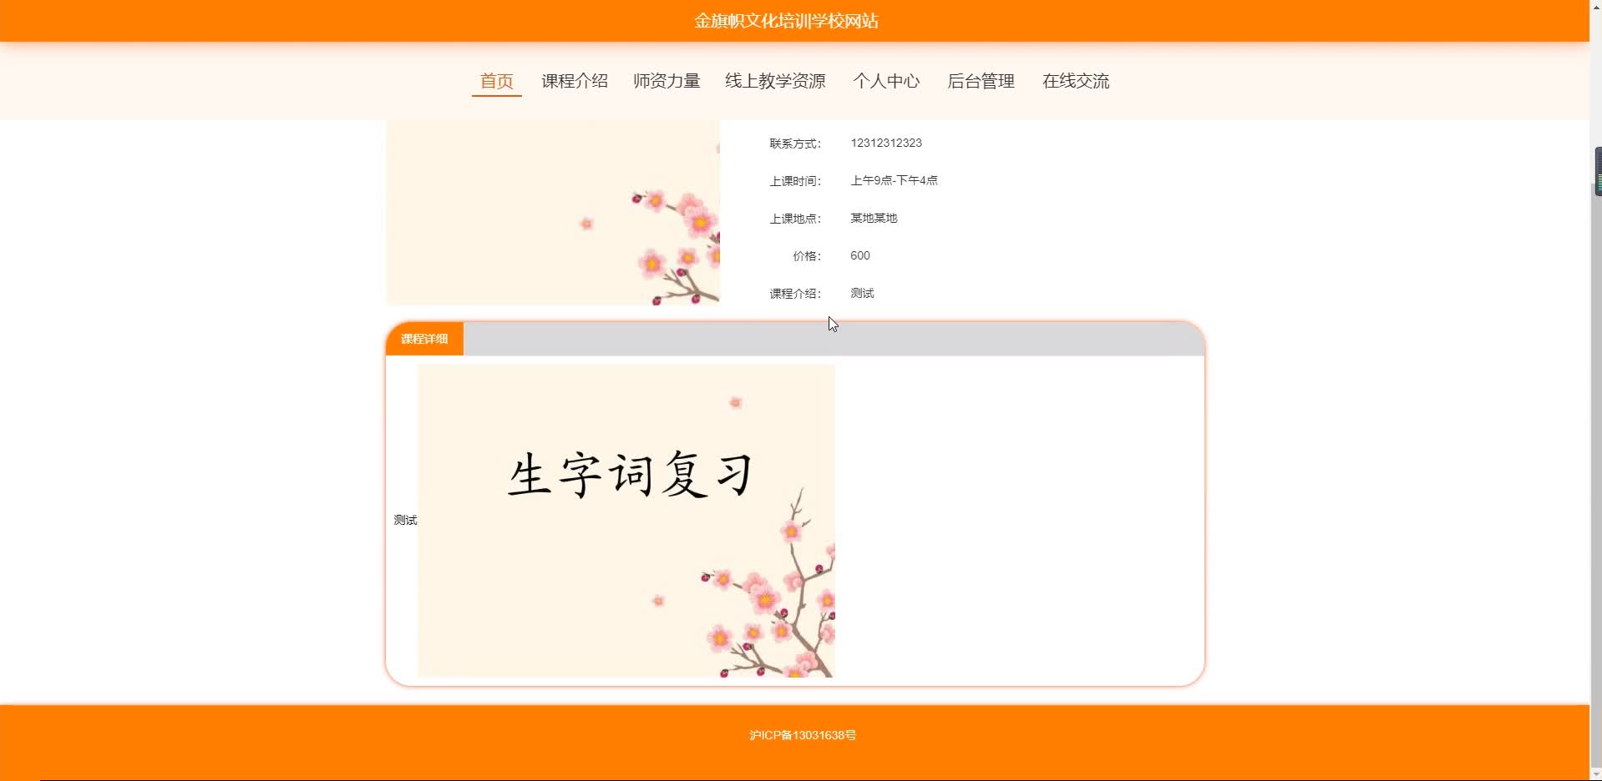This screenshot has width=1602, height=781.
Task: Click the 测试 text inside course details panel
Action: [x=405, y=520]
